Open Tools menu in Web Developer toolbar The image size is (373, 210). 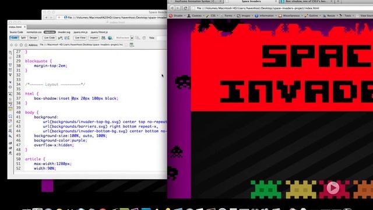pyautogui.click(x=347, y=16)
